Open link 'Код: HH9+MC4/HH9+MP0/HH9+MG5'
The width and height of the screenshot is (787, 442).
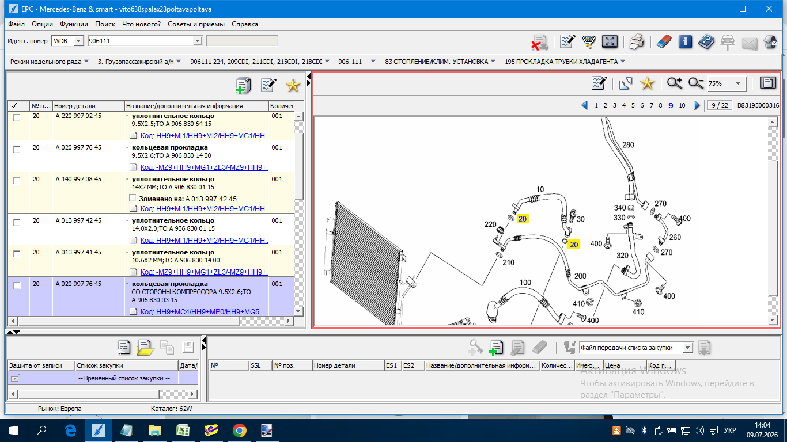click(200, 312)
